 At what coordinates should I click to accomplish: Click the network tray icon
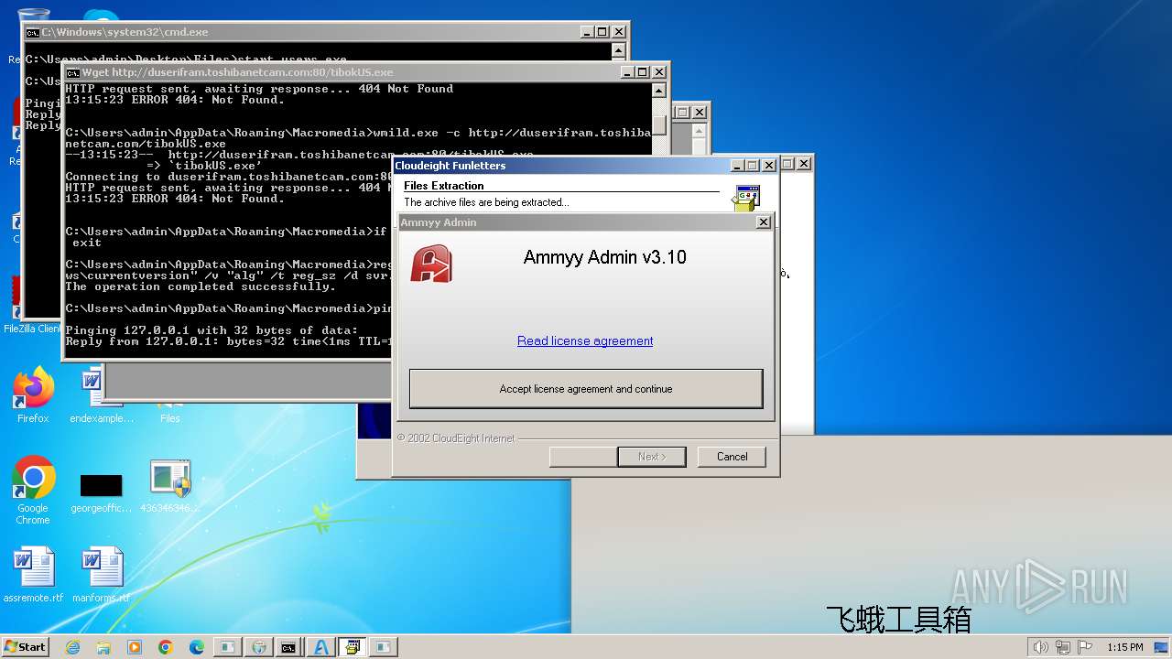[x=1062, y=647]
